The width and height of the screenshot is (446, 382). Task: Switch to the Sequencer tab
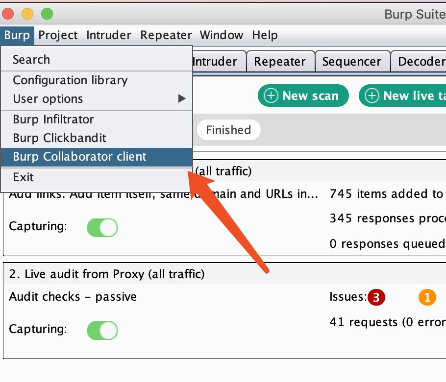(x=351, y=62)
